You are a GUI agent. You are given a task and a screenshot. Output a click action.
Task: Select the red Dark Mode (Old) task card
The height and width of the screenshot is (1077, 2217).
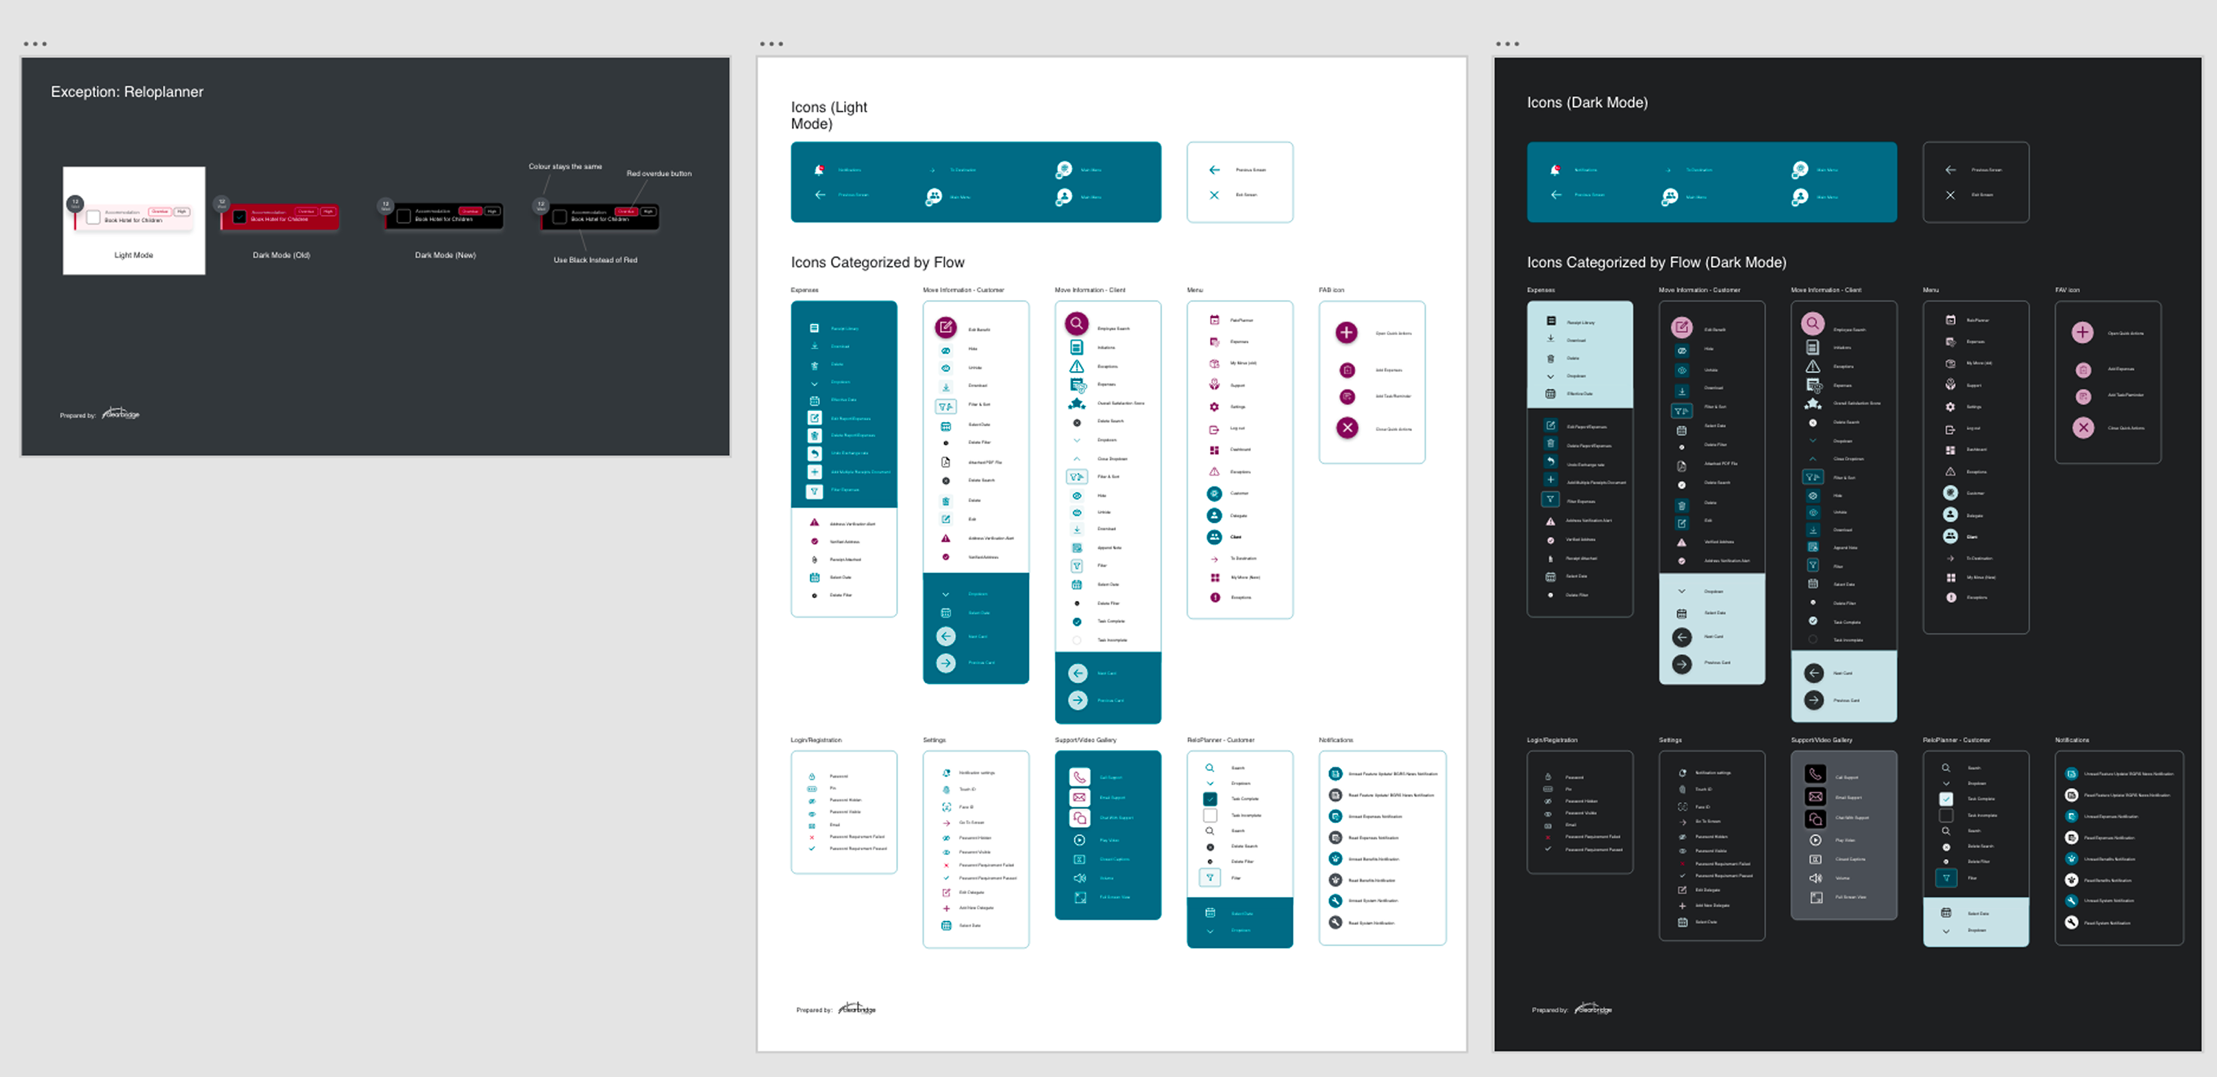coord(280,216)
